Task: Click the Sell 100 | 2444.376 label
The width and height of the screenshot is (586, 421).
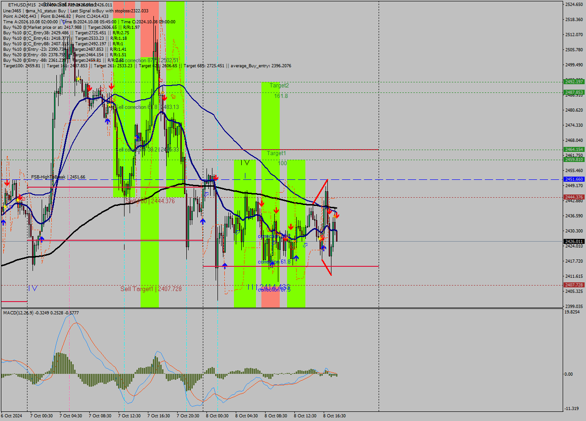Action: tap(150, 201)
